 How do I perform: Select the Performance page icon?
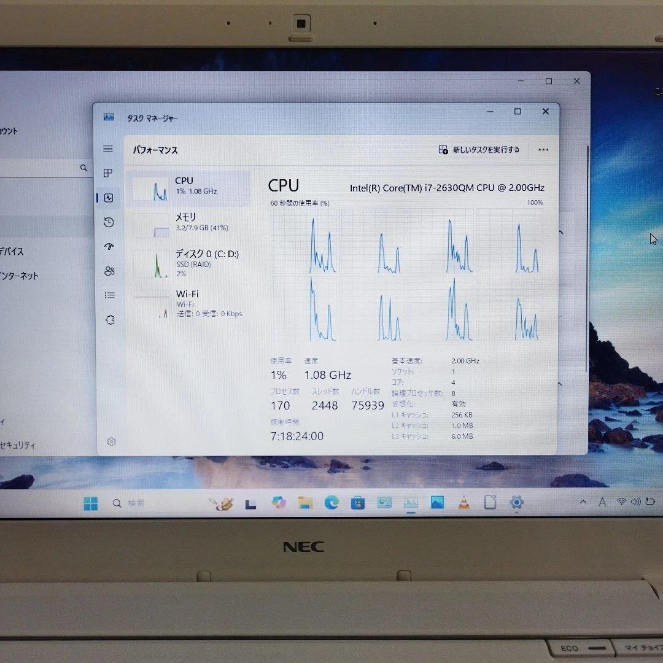(109, 197)
